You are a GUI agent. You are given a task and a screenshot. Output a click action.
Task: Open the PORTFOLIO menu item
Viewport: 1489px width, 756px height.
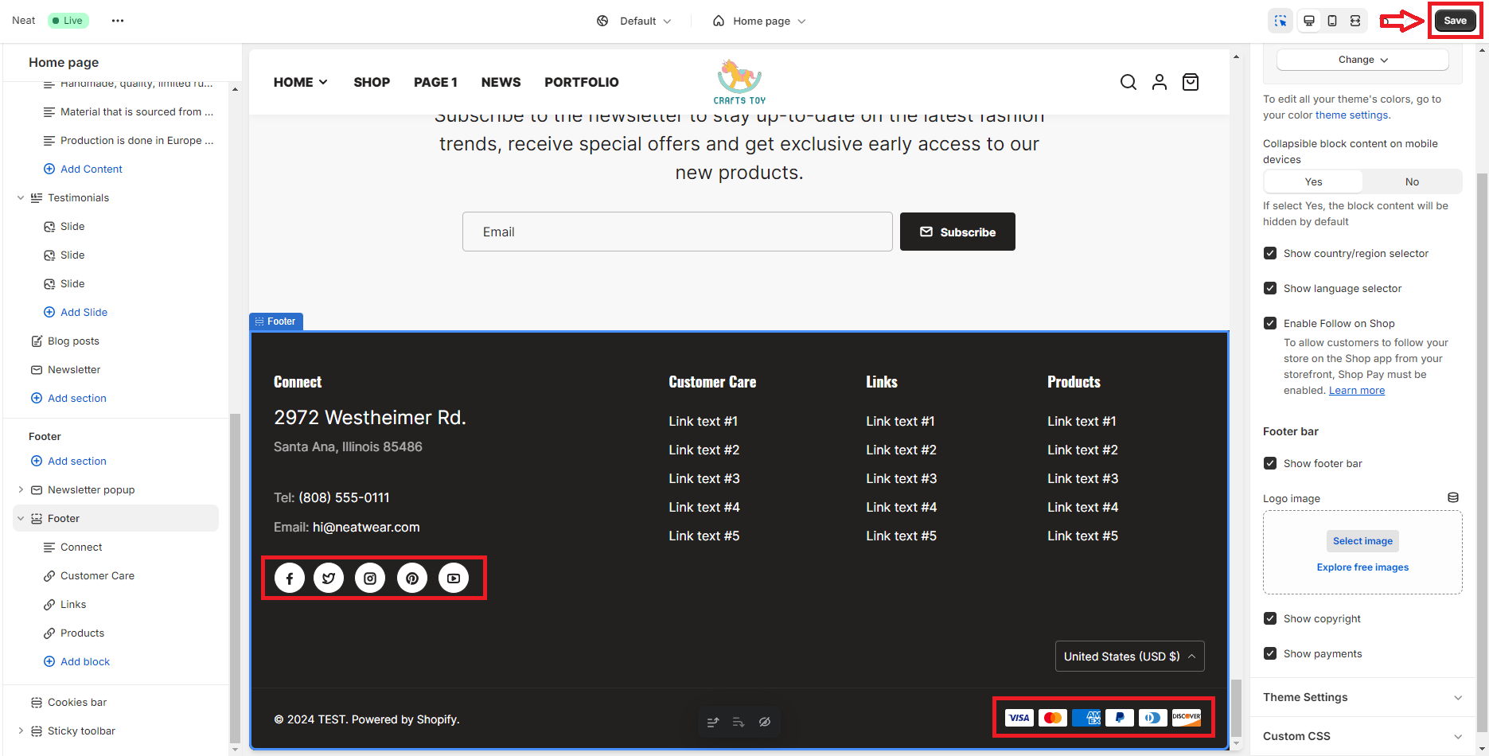click(582, 82)
